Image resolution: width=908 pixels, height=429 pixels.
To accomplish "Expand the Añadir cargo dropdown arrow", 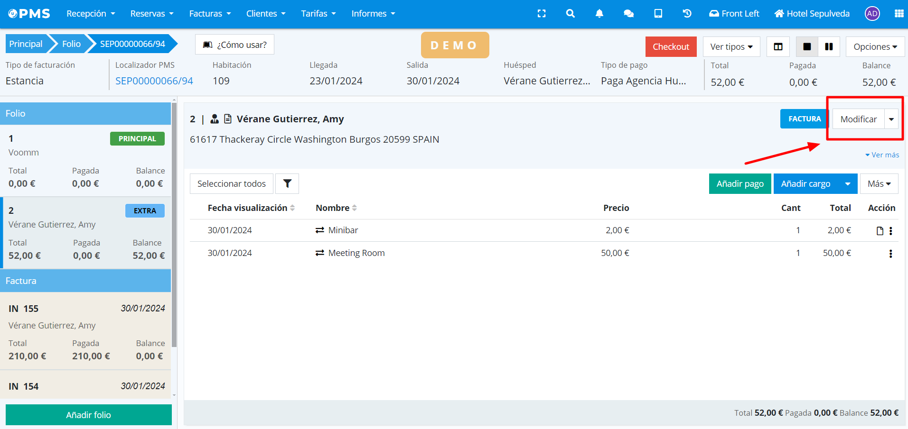I will click(x=847, y=184).
